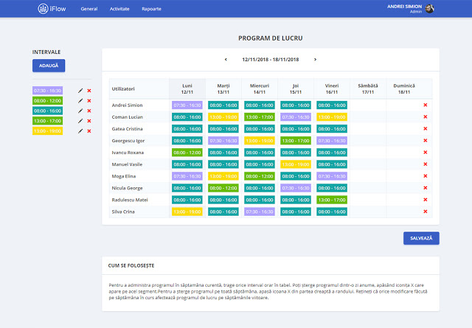This screenshot has width=472, height=328.
Task: Remove Andrei Simion's weekly schedule row
Action: pos(426,105)
